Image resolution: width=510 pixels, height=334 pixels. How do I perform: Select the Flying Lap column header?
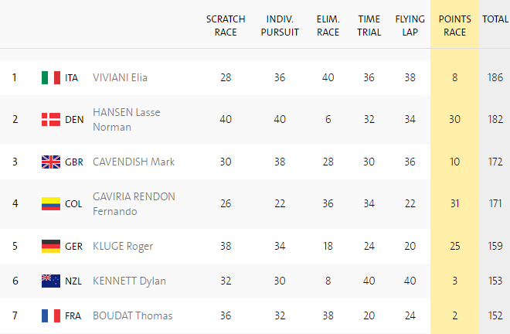click(x=410, y=26)
